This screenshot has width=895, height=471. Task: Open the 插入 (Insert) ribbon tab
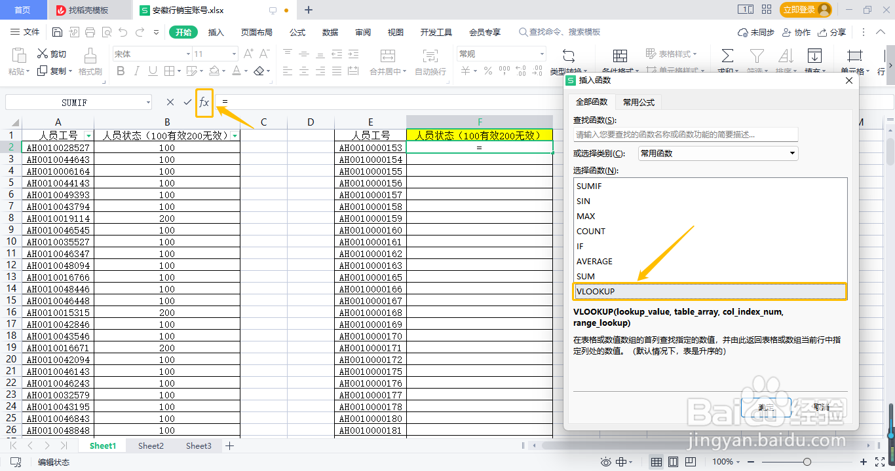(x=216, y=32)
